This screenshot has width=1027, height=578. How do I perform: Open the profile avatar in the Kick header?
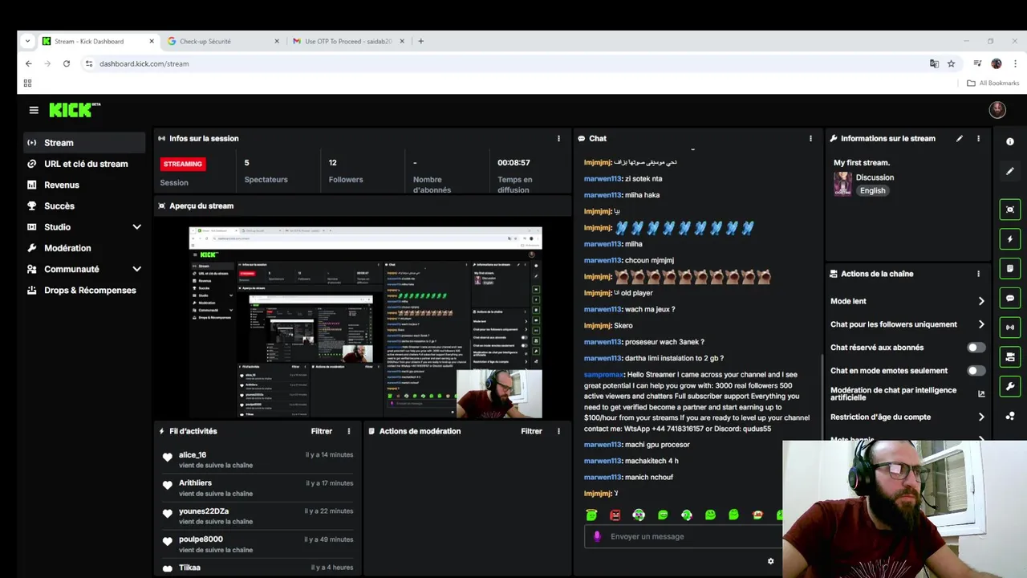click(997, 110)
